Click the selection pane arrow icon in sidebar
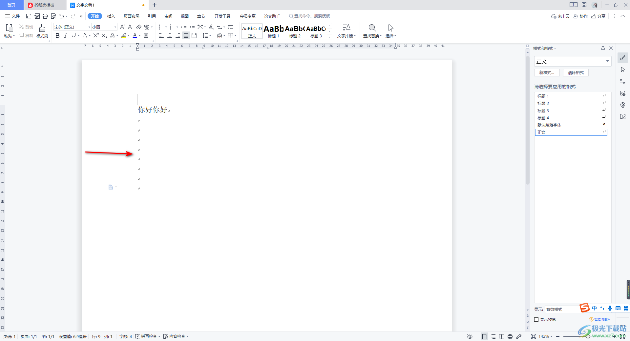630x341 pixels. [x=623, y=70]
